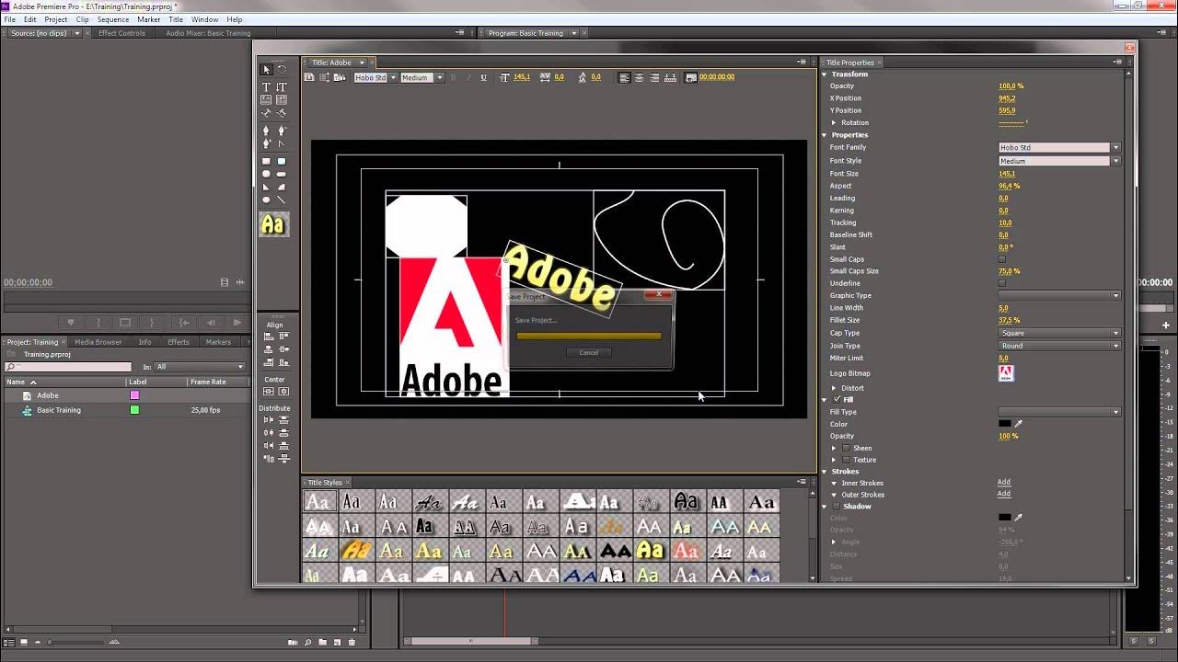Open the Join Type Round dropdown
This screenshot has width=1178, height=662.
pyautogui.click(x=1059, y=346)
